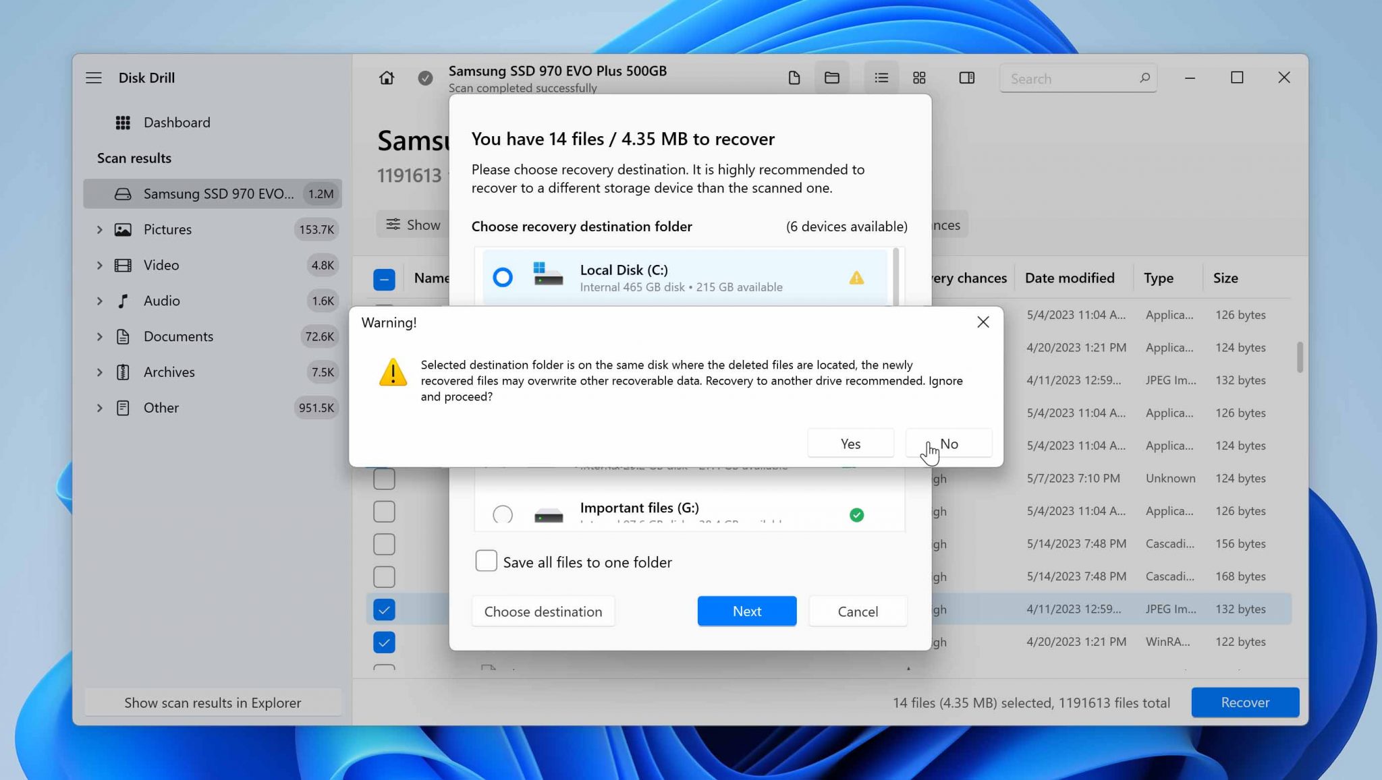Click the file details icon in the toolbar
1382x780 pixels.
794,78
